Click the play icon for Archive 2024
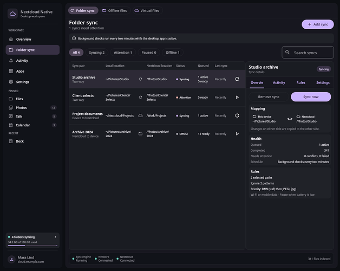This screenshot has width=340, height=271. pyautogui.click(x=237, y=134)
